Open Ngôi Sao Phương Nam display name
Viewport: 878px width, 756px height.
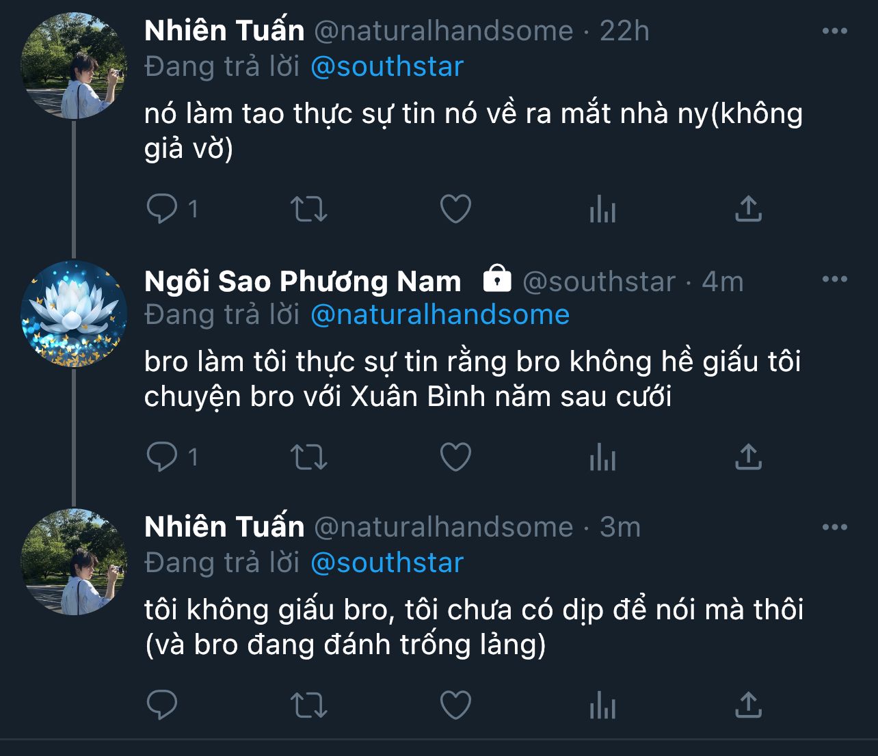point(303,281)
